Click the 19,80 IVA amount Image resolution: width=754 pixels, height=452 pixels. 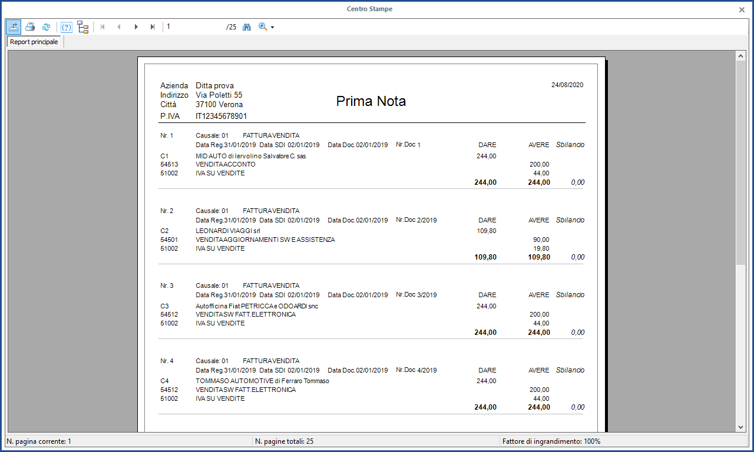541,248
